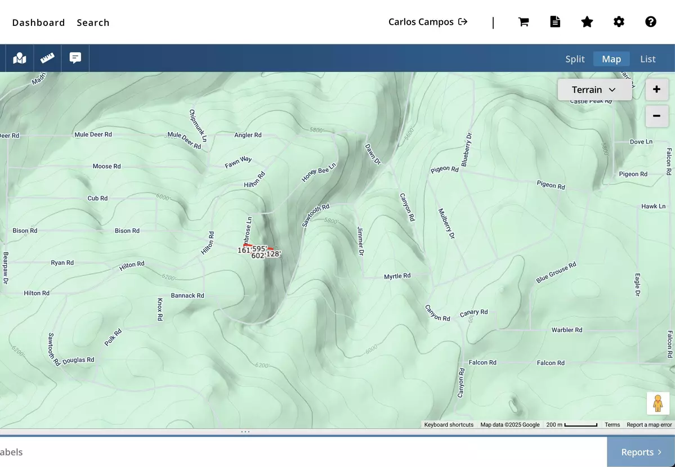Sign out using the logout icon
This screenshot has height=467, width=675.
click(x=463, y=21)
